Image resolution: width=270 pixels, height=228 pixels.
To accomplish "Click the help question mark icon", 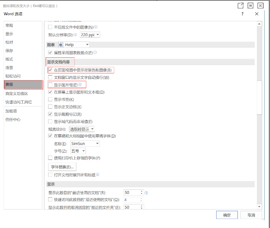I will [x=242, y=14].
